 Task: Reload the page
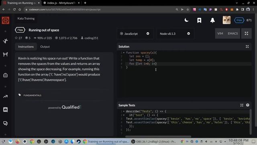[x=14, y=10]
